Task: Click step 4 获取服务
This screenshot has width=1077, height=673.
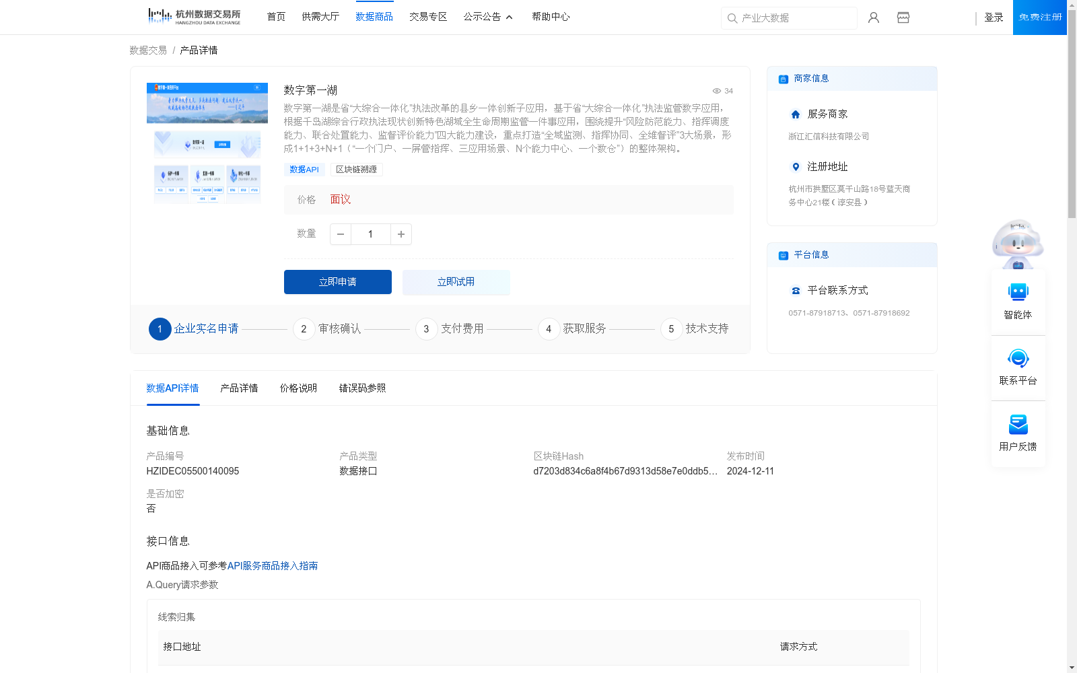Action: pos(572,329)
